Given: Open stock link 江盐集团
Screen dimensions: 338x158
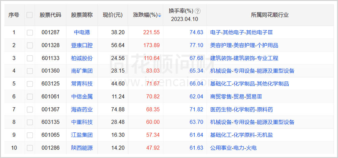Looking at the screenshot, I should tap(82, 135).
